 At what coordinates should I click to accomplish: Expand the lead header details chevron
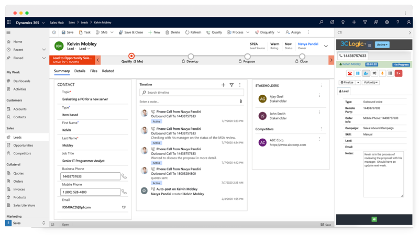(x=326, y=46)
